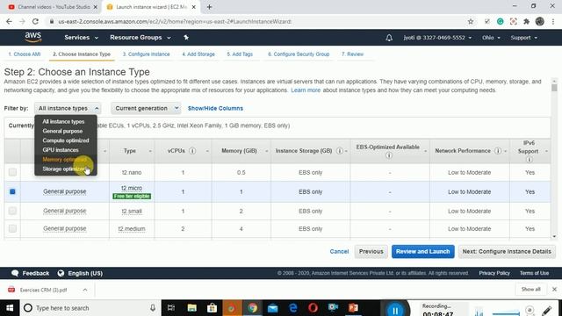
Task: Open Mail app from taskbar
Action: (272, 308)
